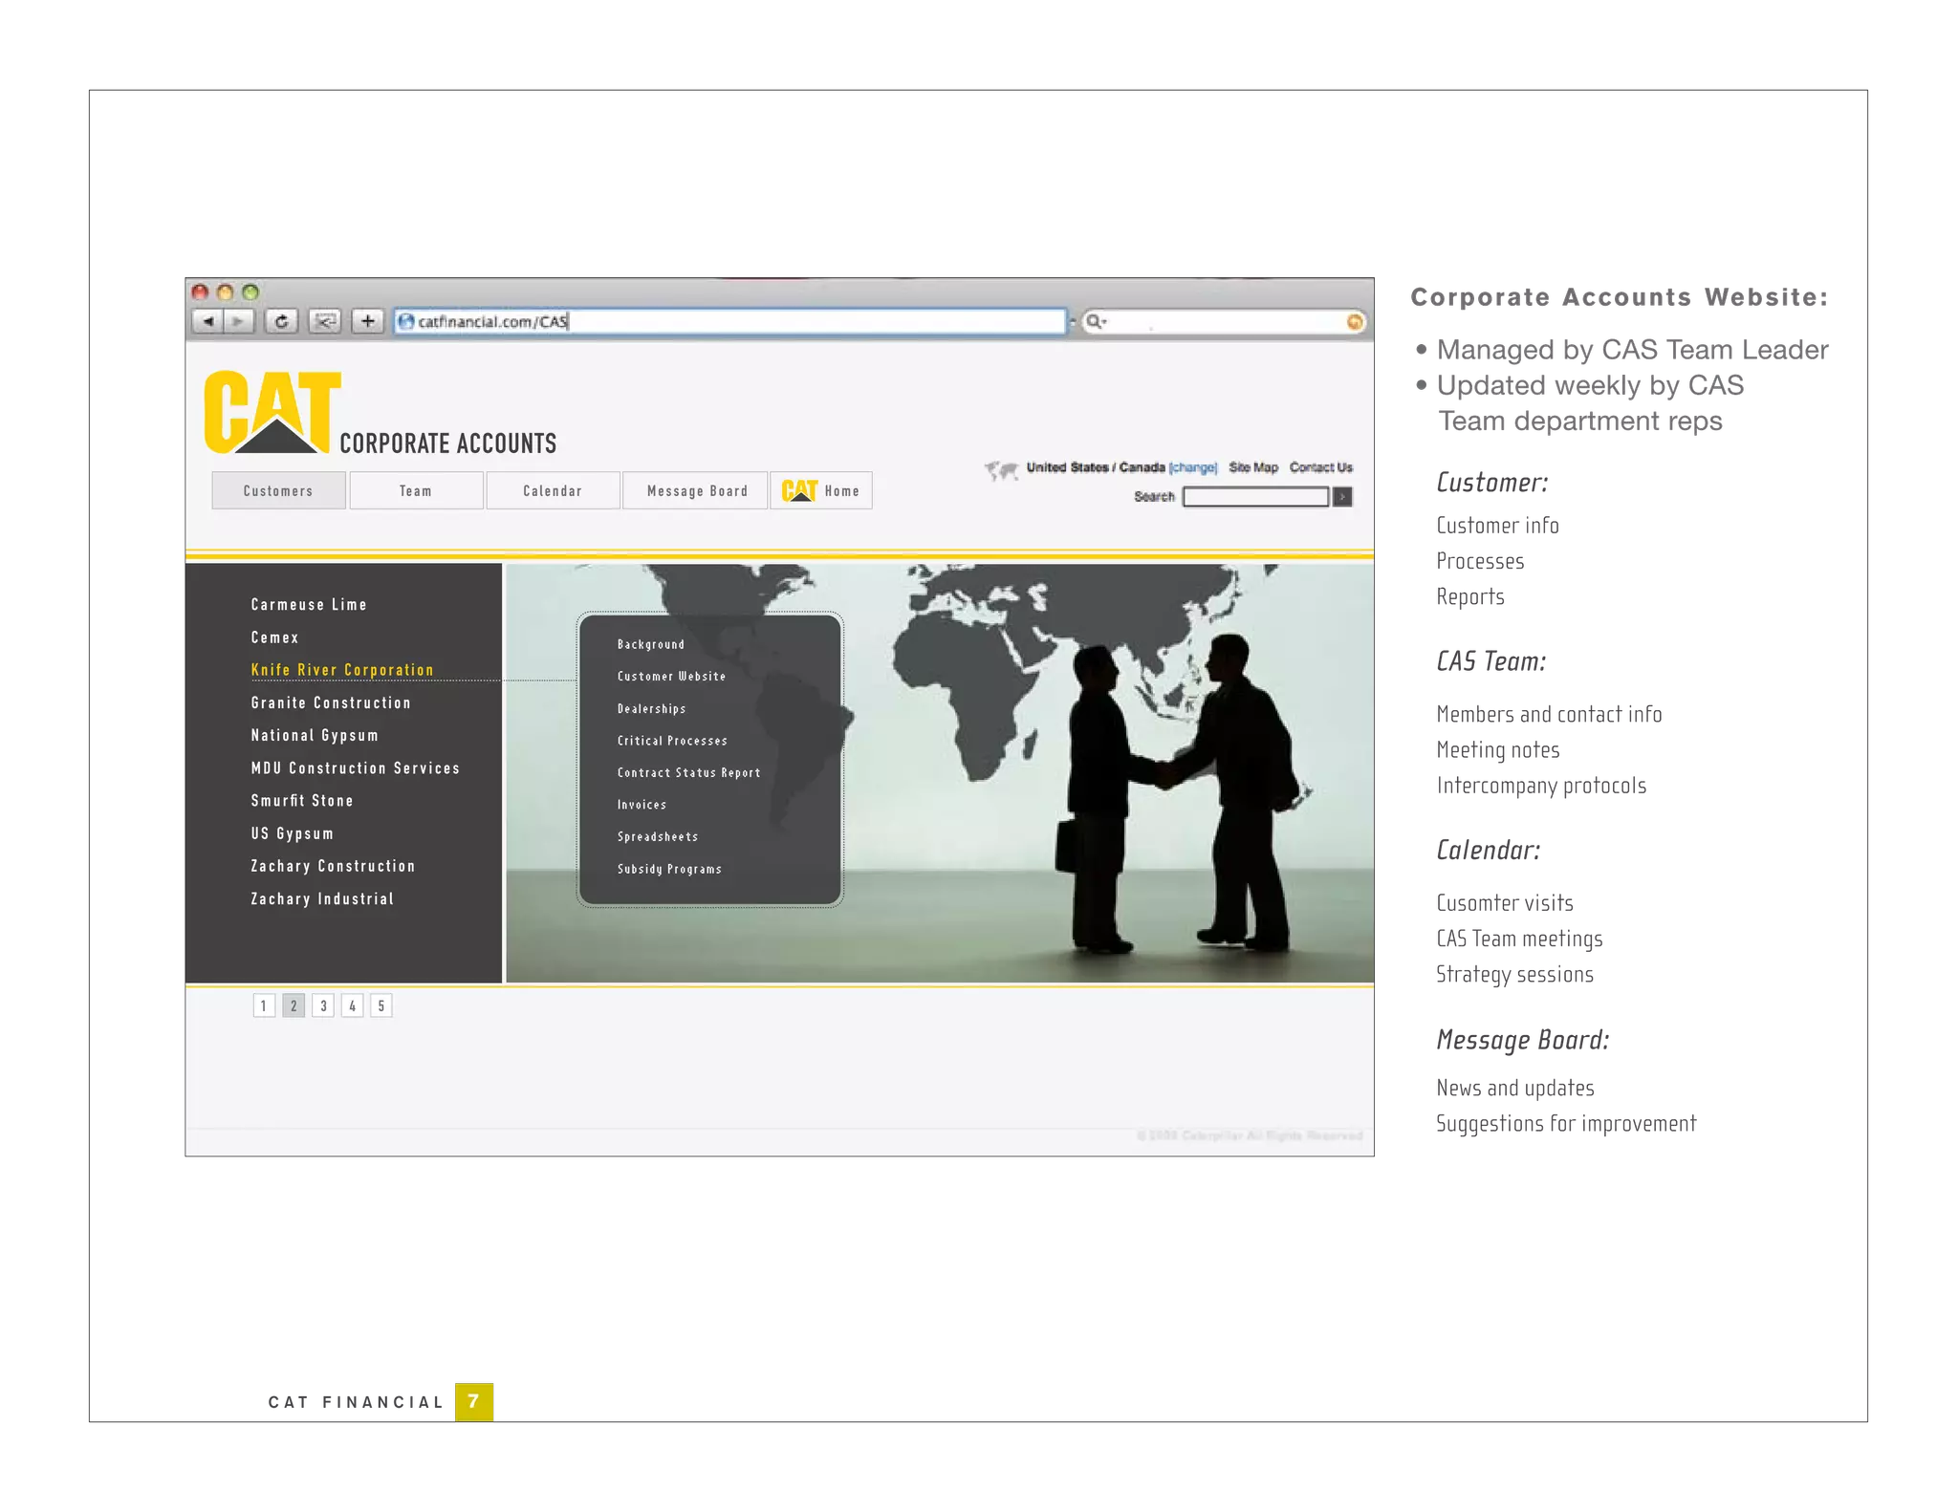The height and width of the screenshot is (1512, 1958).
Task: Click the browser forward arrow button
Action: [x=238, y=321]
